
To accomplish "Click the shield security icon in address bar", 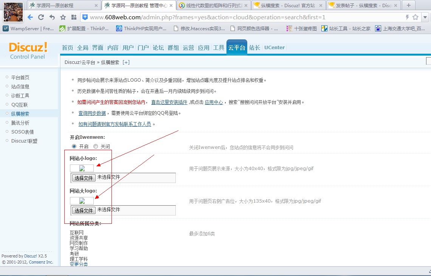I will tap(85, 17).
